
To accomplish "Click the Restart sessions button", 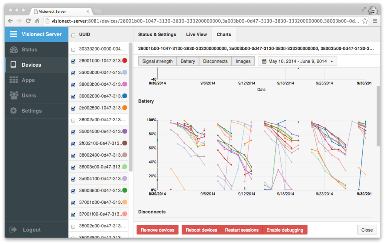I will pyautogui.click(x=242, y=230).
